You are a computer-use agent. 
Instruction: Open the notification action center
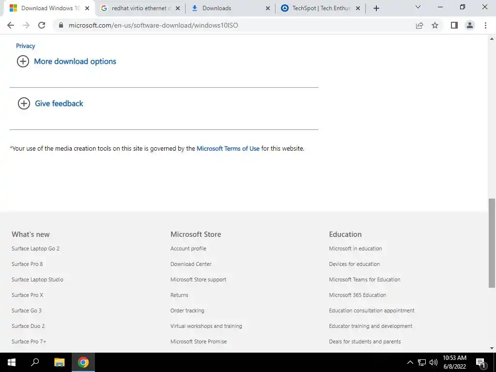pyautogui.click(x=480, y=362)
